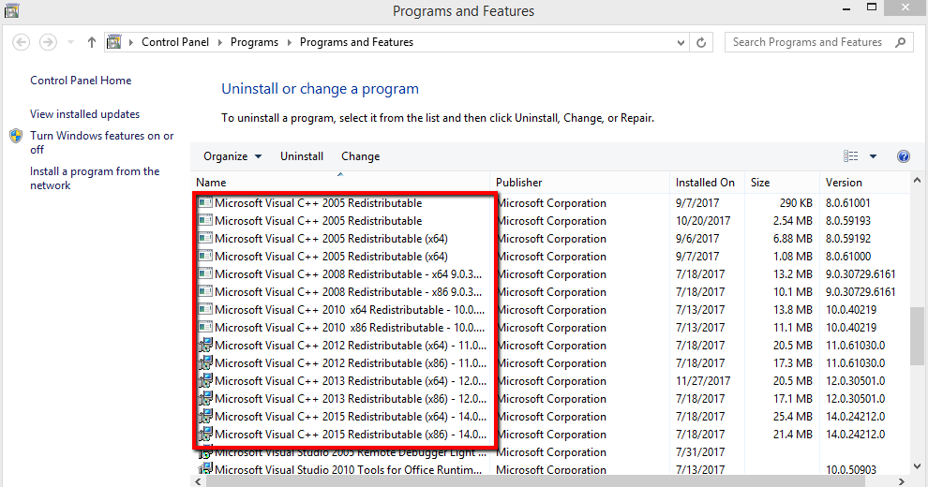
Task: Select icon of Visual C++ 2010 x86 row
Action: pyautogui.click(x=204, y=327)
